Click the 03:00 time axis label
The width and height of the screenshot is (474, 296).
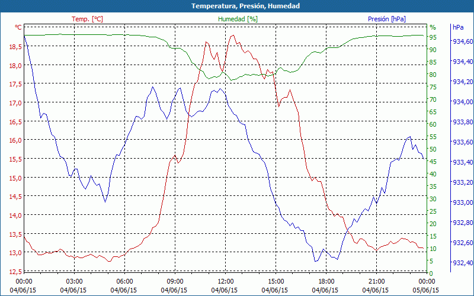[x=74, y=282]
